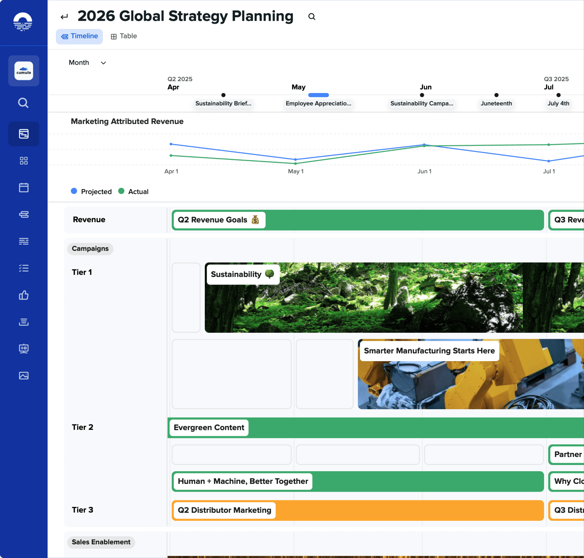Switch to the Table view tab

point(124,36)
